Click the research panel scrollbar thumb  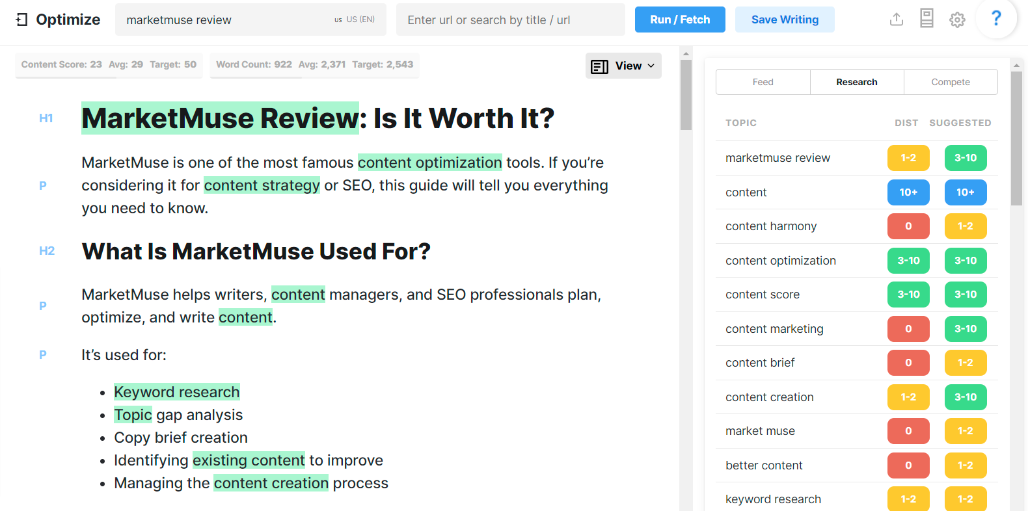tap(1016, 138)
